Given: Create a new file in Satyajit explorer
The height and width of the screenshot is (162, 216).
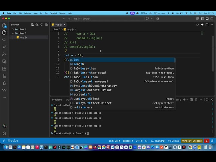Looking at the screenshot, I should 32,25.
